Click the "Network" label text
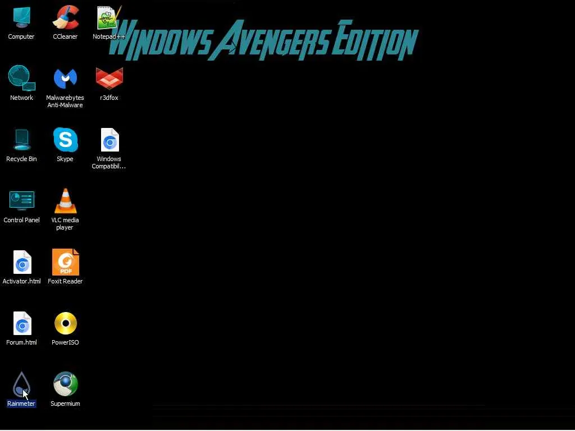This screenshot has height=431, width=575. (x=22, y=98)
